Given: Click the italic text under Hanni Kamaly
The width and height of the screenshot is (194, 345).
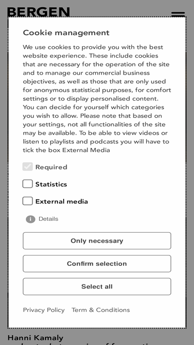Looking at the screenshot, I should point(81,343).
